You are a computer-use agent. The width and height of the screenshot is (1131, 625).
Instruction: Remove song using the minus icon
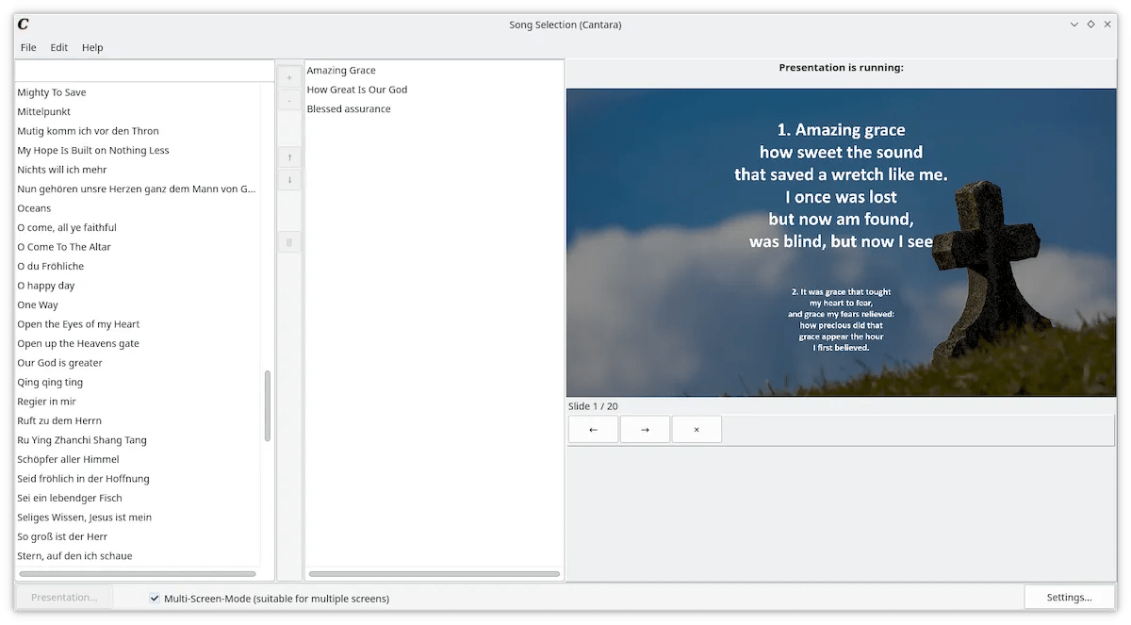tap(289, 100)
